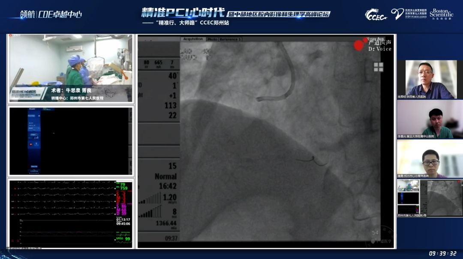This screenshot has height=259, width=463.
Task: Select the 复旦大学附属中山医院 participant video
Action: (430, 119)
